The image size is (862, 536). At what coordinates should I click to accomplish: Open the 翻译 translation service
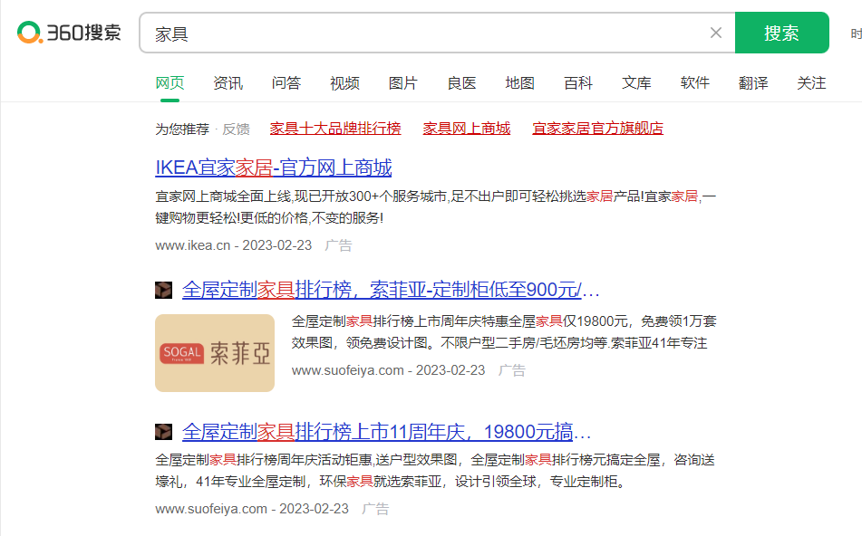coord(752,82)
